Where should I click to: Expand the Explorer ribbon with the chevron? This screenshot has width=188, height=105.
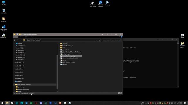click(x=120, y=37)
